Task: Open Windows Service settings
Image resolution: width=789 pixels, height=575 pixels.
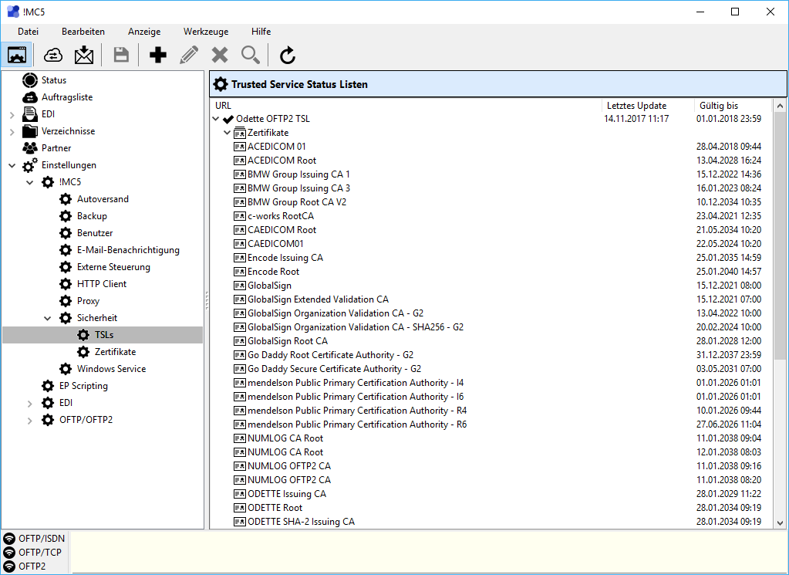Action: click(111, 369)
